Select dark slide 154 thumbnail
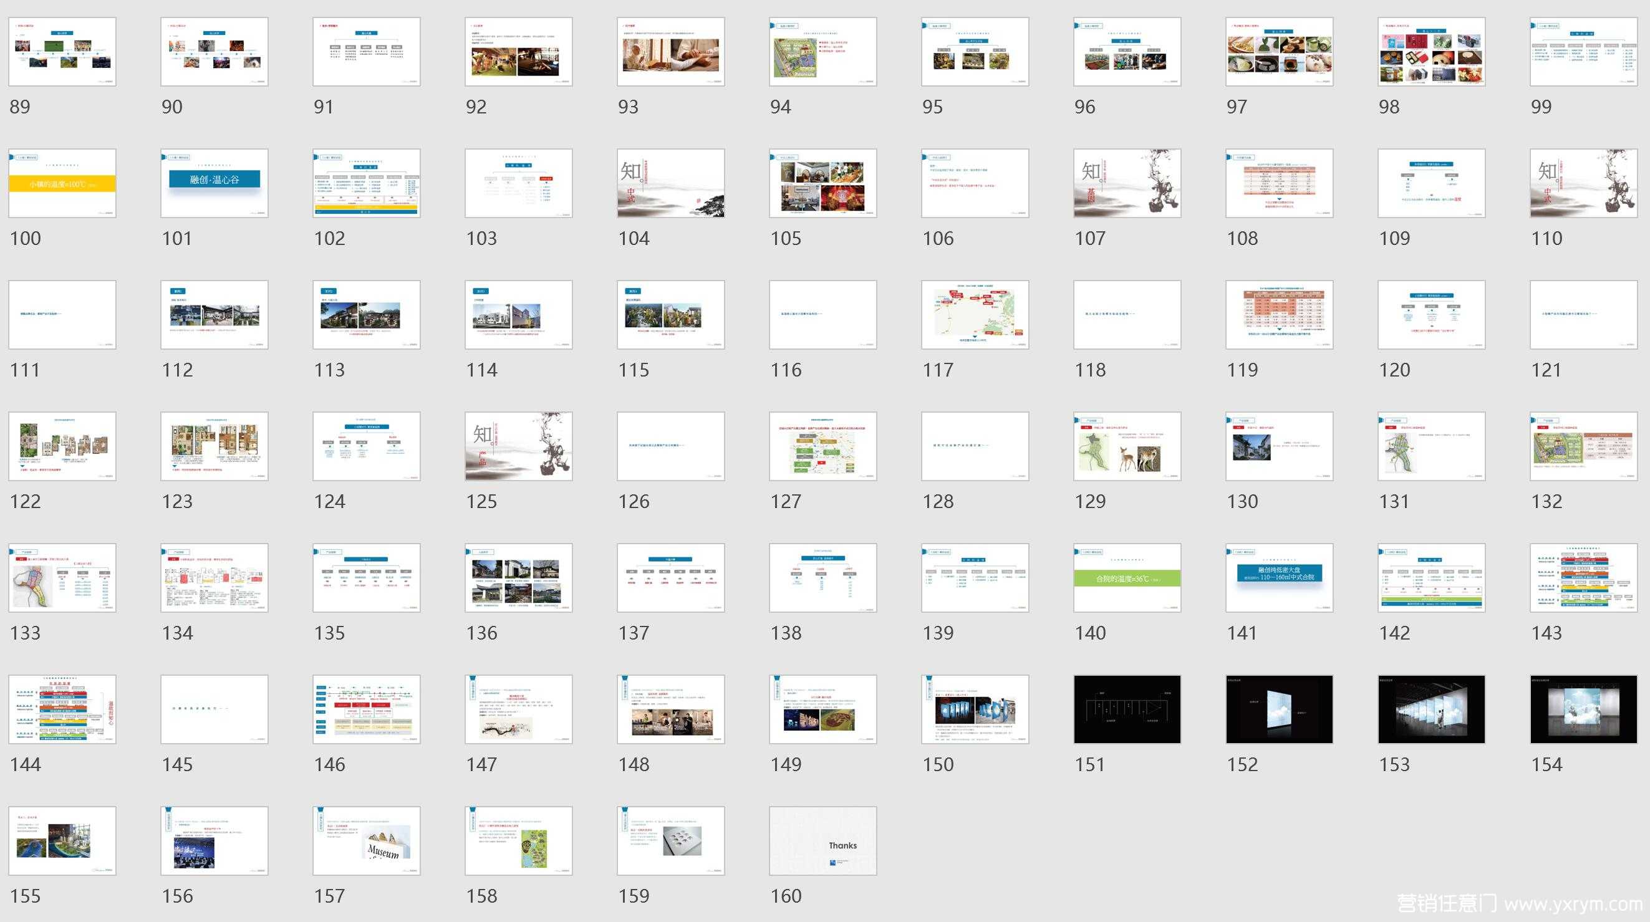Viewport: 1650px width, 922px height. click(1584, 709)
